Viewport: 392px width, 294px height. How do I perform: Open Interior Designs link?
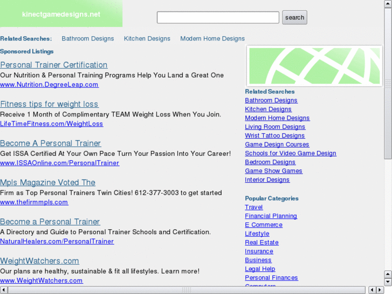point(267,180)
